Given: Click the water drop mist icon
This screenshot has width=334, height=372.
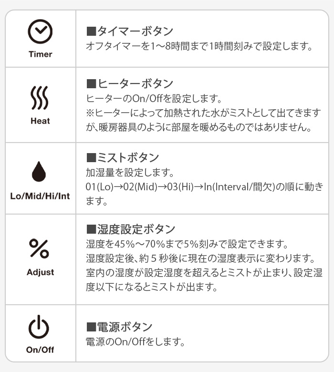Looking at the screenshot, I should point(39,172).
